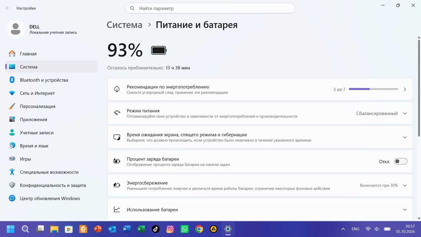421x237 pixels.
Task: Open Google Chrome from the taskbar
Action: tap(199, 229)
